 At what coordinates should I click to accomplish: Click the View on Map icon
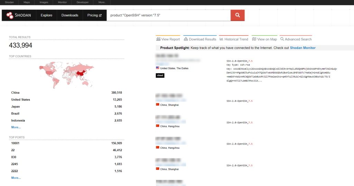(x=254, y=39)
